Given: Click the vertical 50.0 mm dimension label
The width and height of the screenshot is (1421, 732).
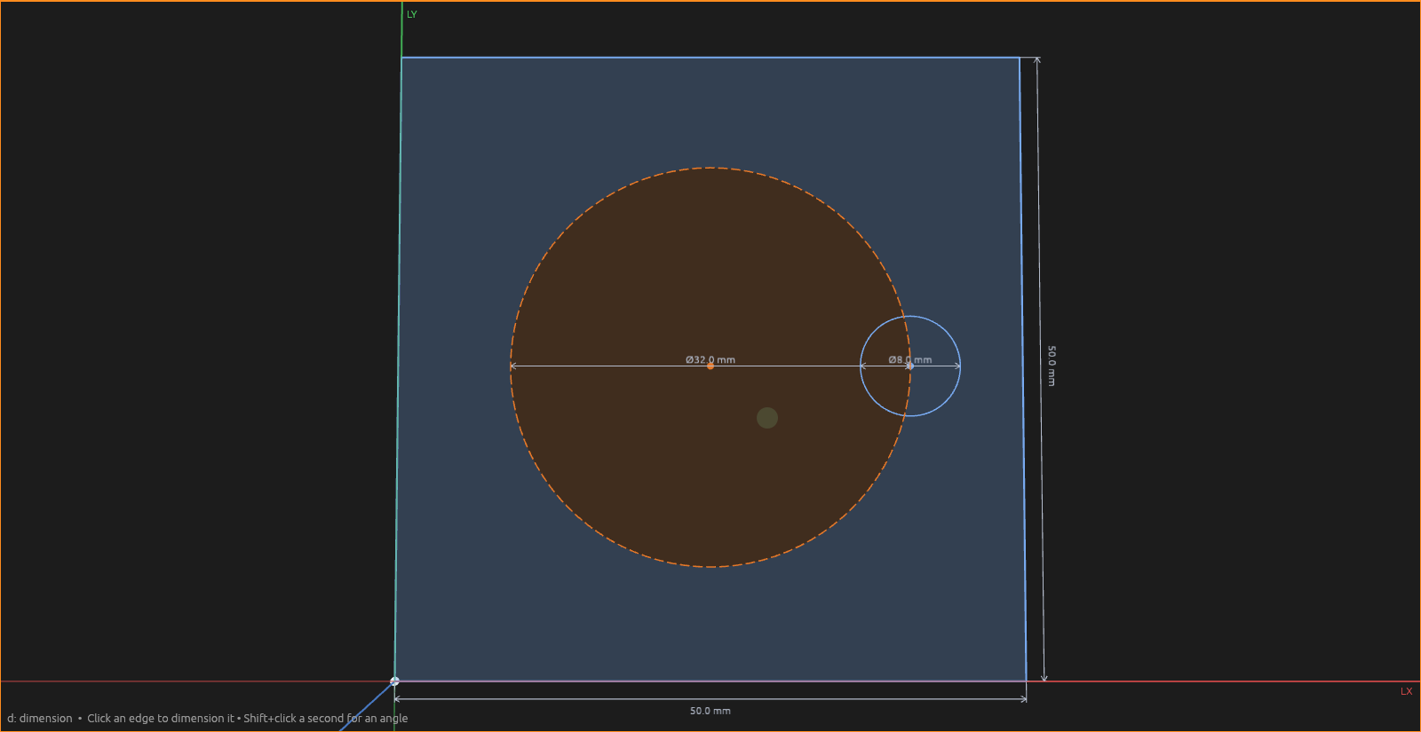Looking at the screenshot, I should (x=1052, y=366).
